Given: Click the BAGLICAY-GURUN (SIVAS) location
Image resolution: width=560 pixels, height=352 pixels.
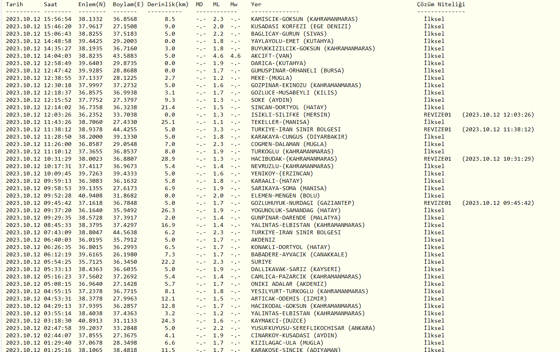Looking at the screenshot, I should tap(289, 34).
